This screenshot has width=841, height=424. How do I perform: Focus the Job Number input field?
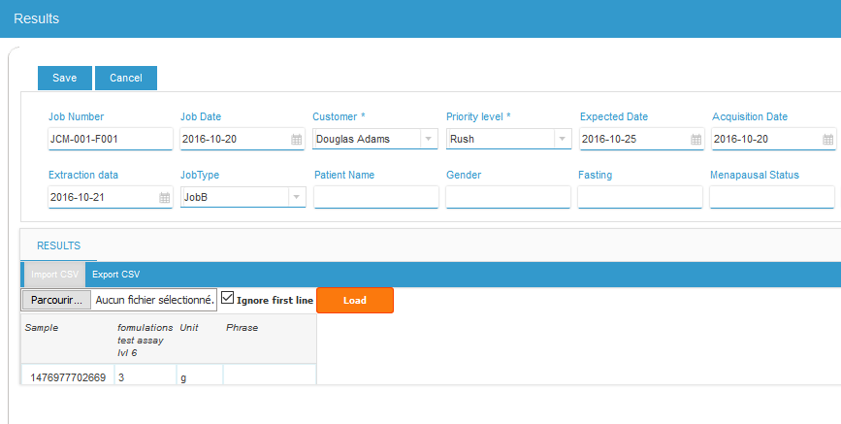[111, 139]
